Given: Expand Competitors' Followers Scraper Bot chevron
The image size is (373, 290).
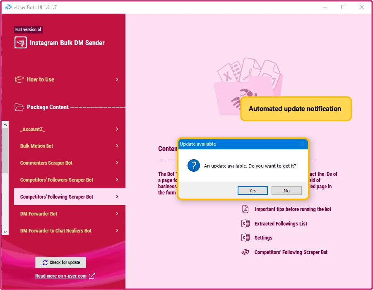Looking at the screenshot, I should coord(117,180).
